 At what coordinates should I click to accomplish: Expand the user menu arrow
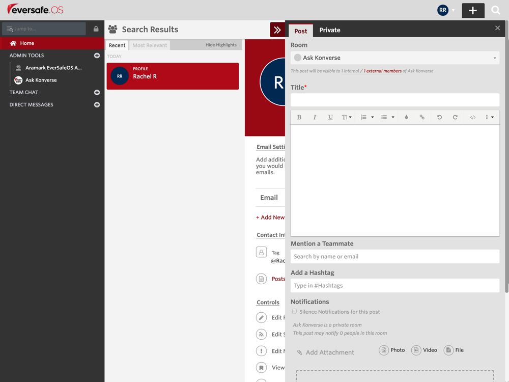(453, 10)
